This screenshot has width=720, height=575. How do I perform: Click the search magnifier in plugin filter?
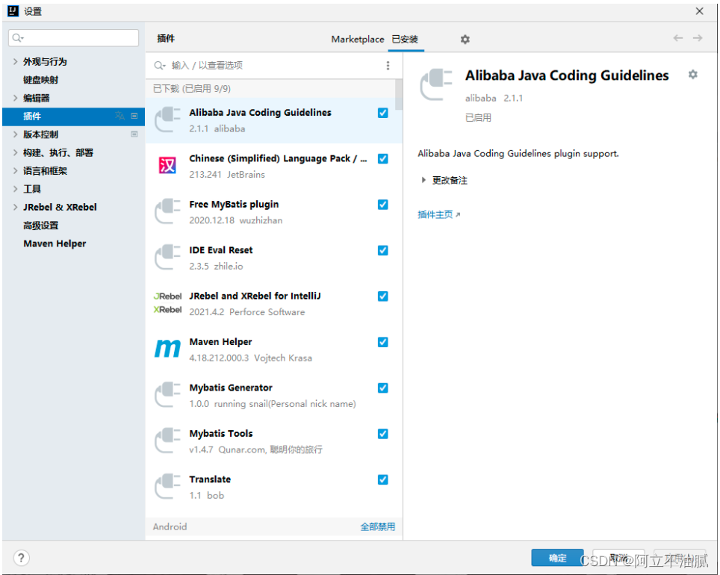tap(159, 66)
